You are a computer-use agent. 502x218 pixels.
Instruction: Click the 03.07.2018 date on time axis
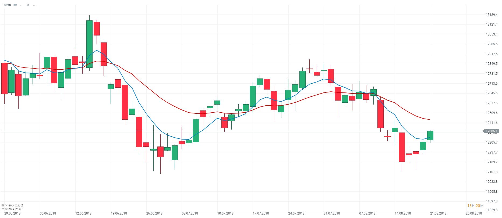pos(190,213)
